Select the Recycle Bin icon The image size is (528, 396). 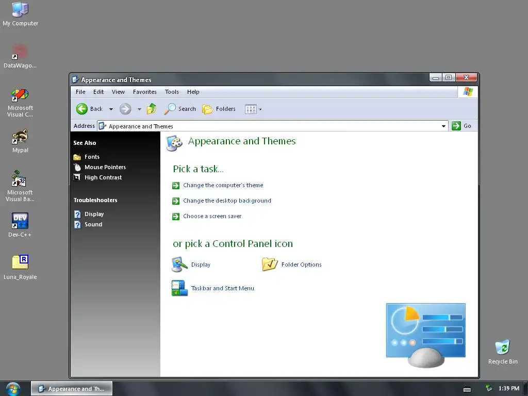(503, 352)
